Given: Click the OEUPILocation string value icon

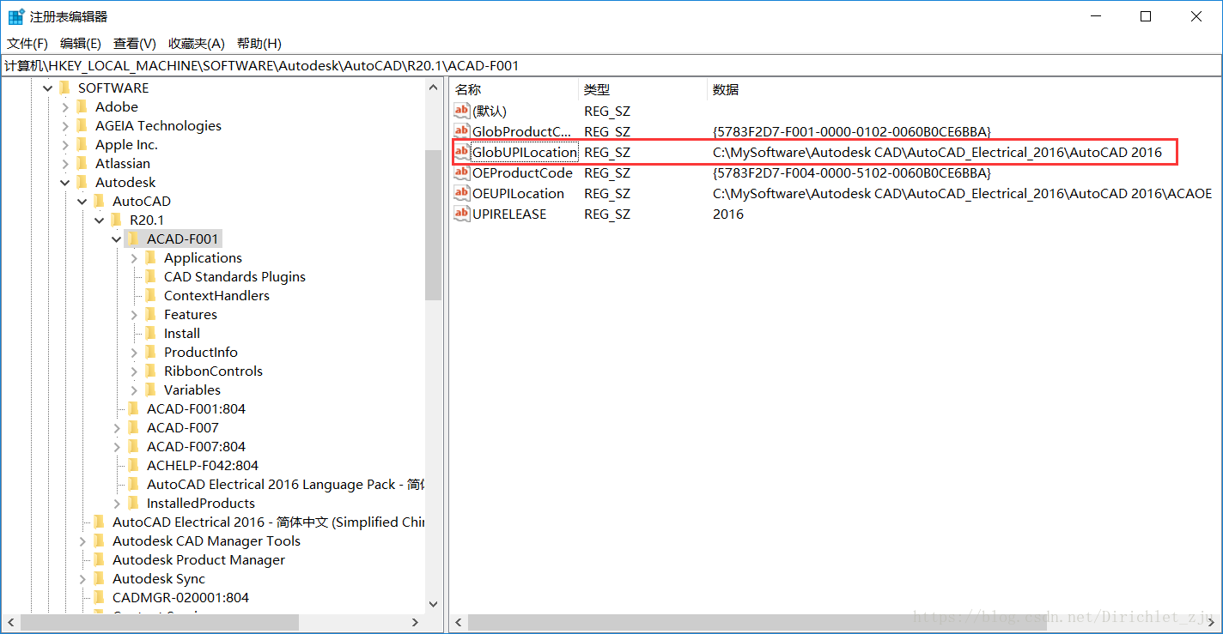Looking at the screenshot, I should click(462, 193).
